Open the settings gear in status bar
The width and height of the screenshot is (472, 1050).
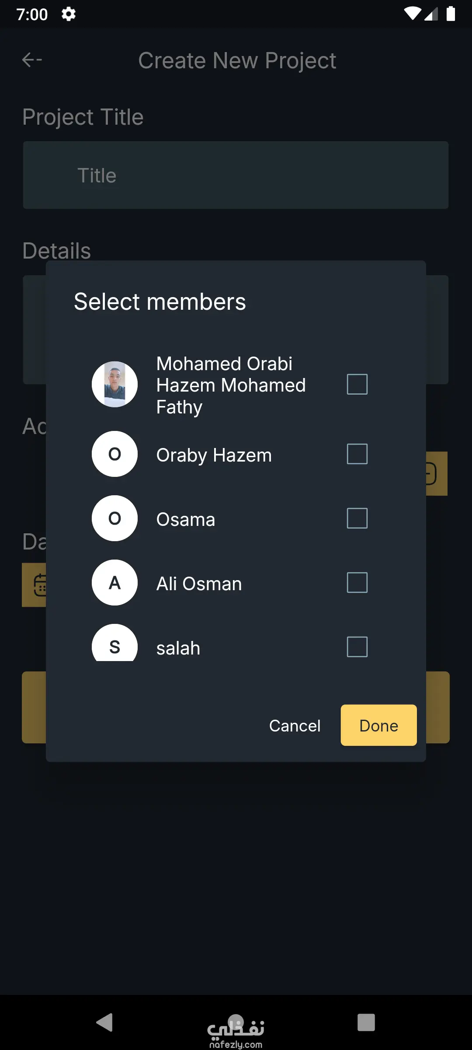[x=69, y=14]
